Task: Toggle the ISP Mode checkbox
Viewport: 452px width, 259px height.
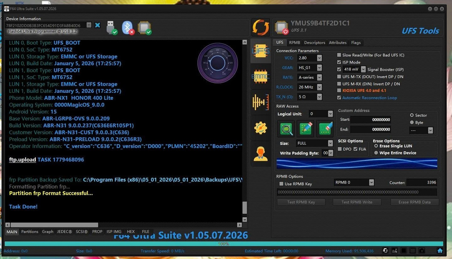Action: click(x=339, y=62)
